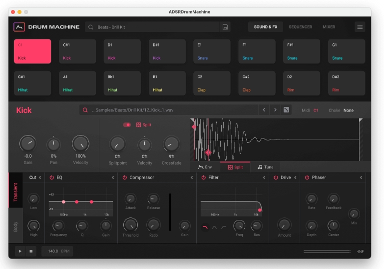Select the C2 Clap pad

click(212, 83)
